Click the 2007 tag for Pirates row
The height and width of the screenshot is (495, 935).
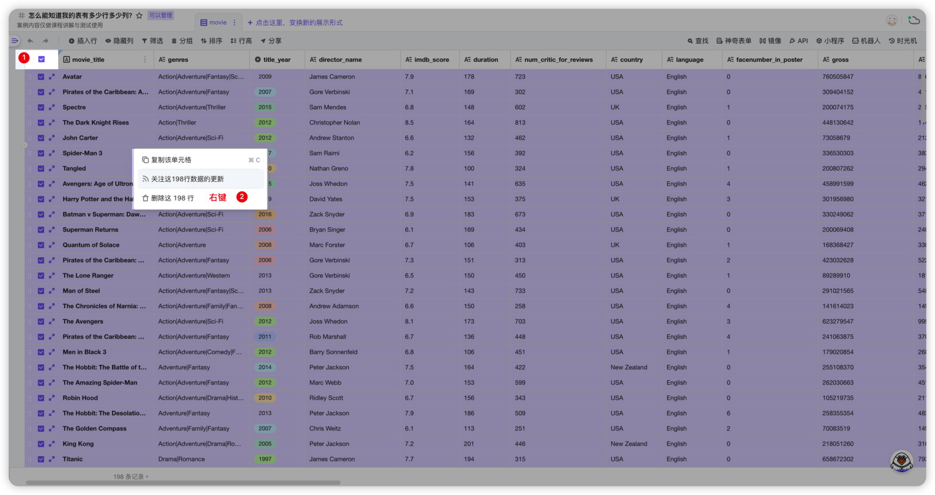[265, 92]
